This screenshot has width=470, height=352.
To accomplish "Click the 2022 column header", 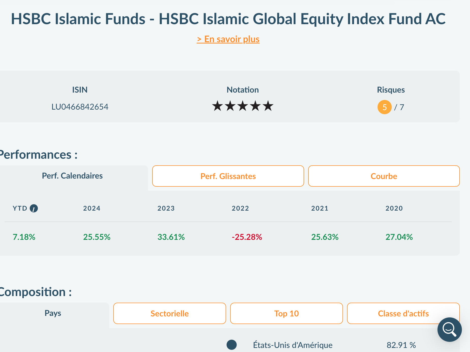I will click(240, 208).
